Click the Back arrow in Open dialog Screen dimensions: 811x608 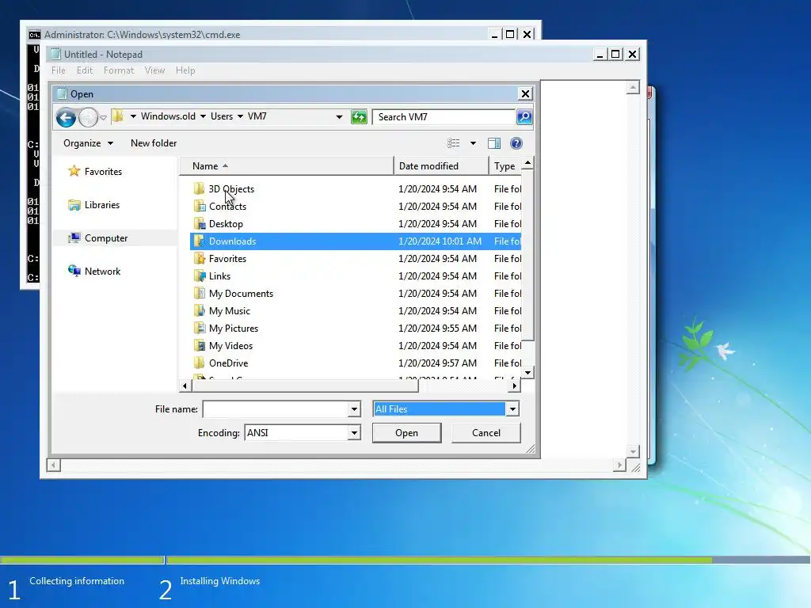[66, 117]
